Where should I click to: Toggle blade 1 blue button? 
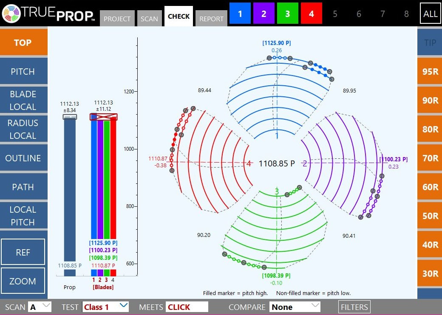coord(240,14)
